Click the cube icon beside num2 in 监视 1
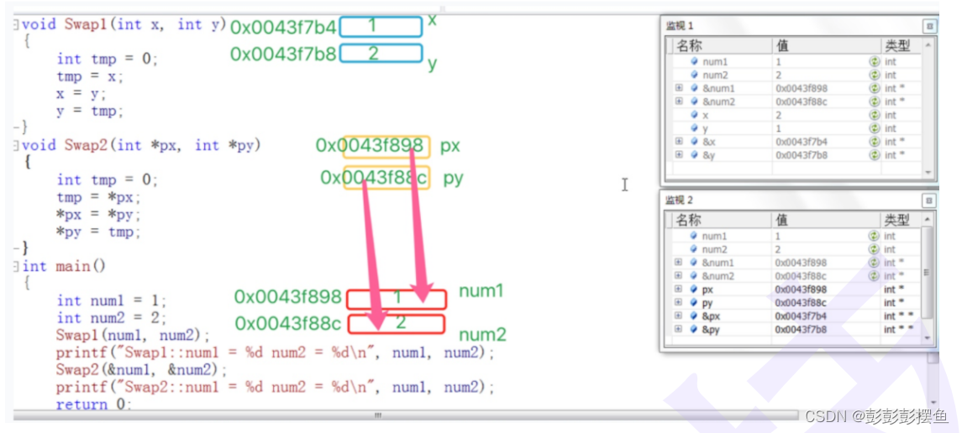962x433 pixels. click(x=695, y=75)
